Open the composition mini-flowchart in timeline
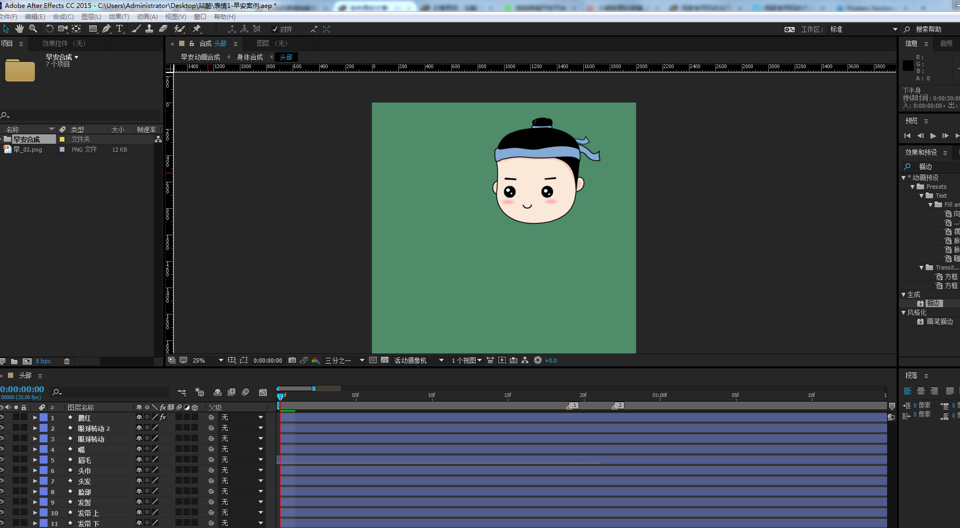Image resolution: width=960 pixels, height=528 pixels. click(182, 392)
